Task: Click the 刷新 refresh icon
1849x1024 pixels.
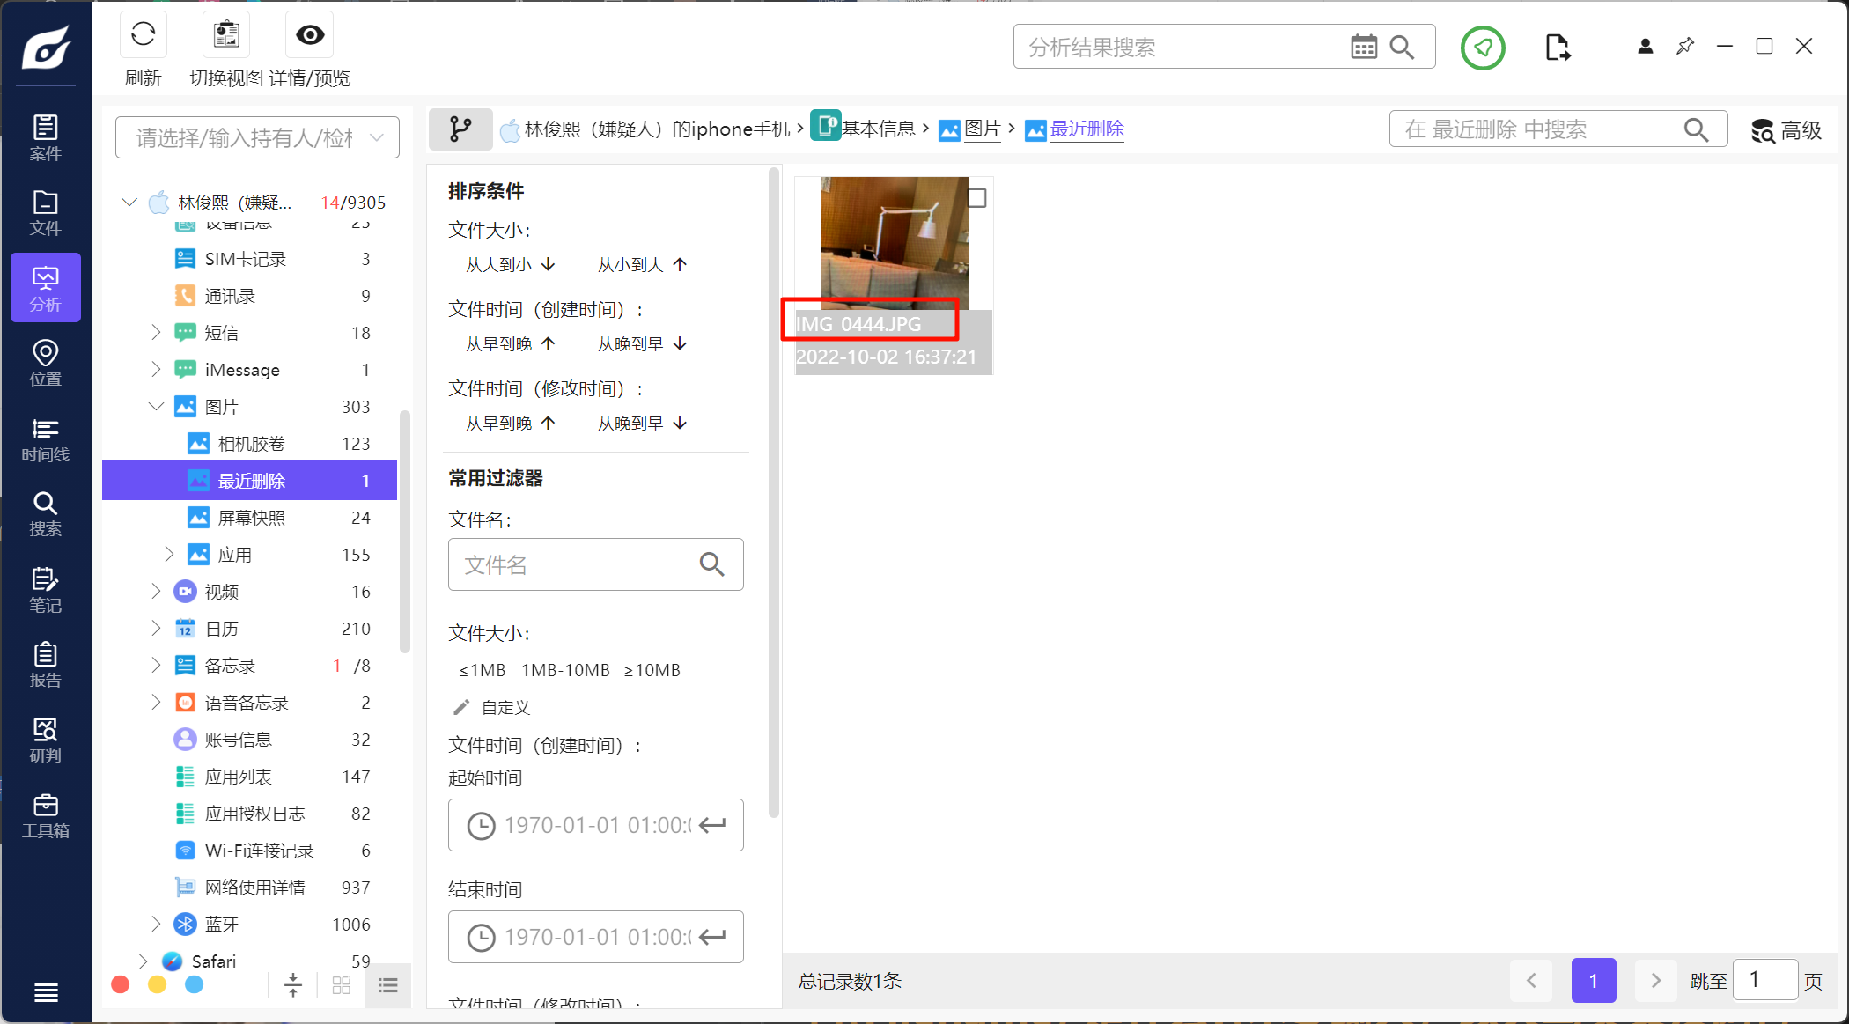Action: tap(143, 35)
